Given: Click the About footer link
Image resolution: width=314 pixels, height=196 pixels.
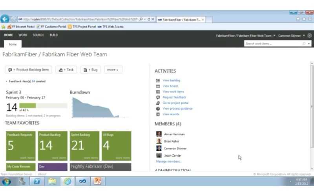Looking at the screenshot, I should click(42, 174).
